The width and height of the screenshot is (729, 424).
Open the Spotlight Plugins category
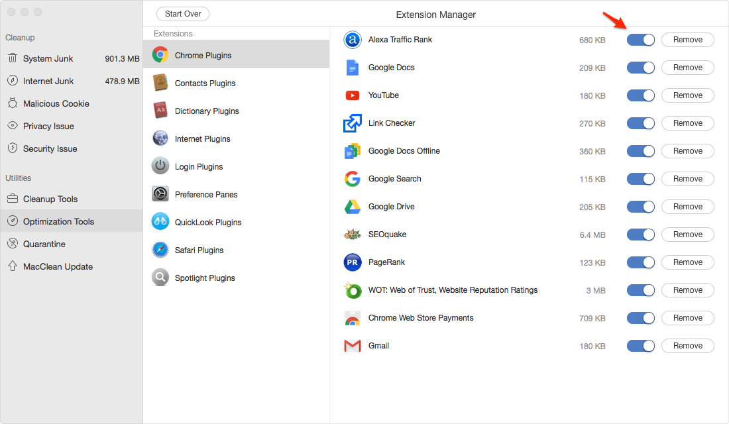point(236,278)
